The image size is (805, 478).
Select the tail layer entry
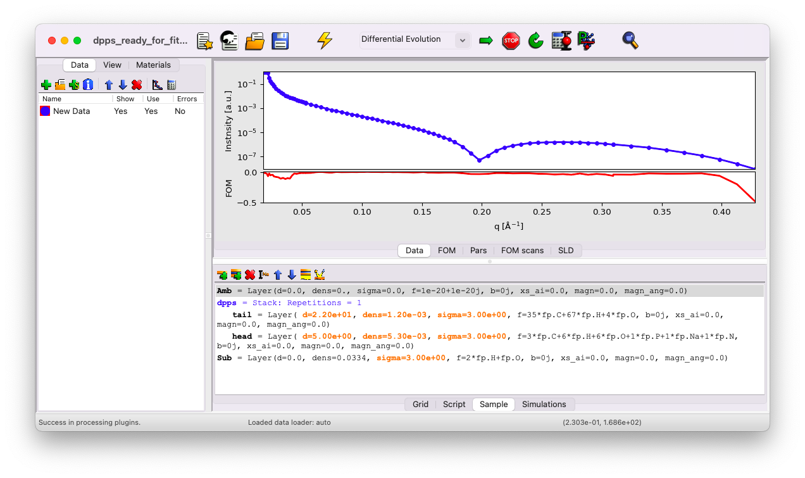pos(490,319)
